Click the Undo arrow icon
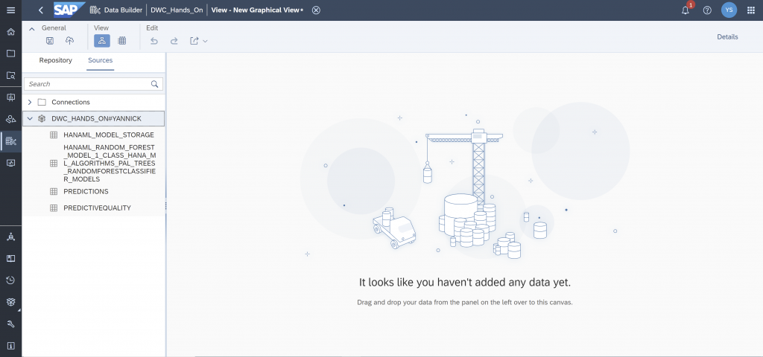 click(153, 41)
